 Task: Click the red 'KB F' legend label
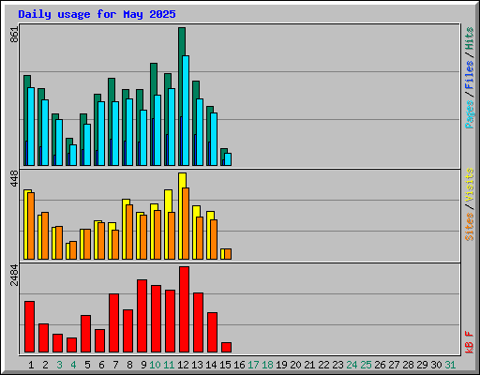[469, 342]
